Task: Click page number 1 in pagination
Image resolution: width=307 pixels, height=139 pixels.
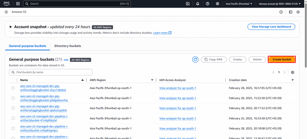Action: [279, 72]
